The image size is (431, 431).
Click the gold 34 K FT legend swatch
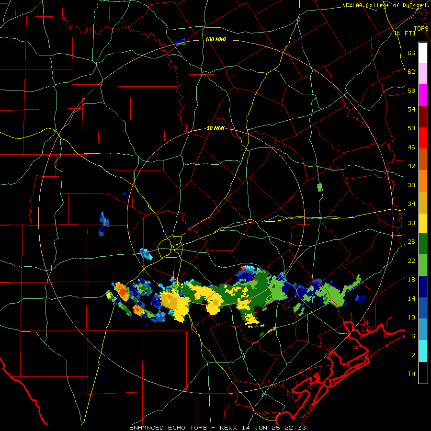click(x=423, y=203)
